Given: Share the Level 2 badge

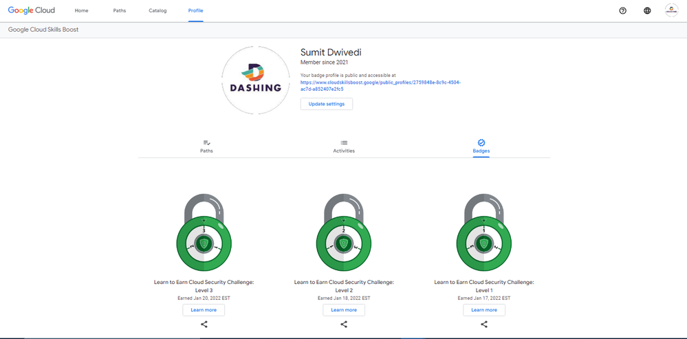Looking at the screenshot, I should 344,325.
